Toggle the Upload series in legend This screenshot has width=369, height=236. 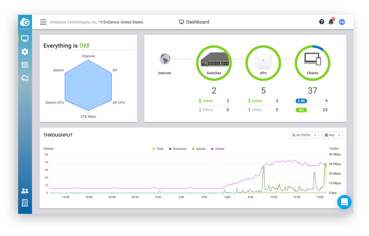coord(199,149)
